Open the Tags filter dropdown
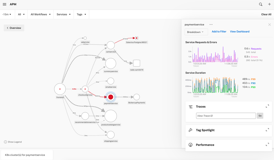274x160 pixels. 81,14
